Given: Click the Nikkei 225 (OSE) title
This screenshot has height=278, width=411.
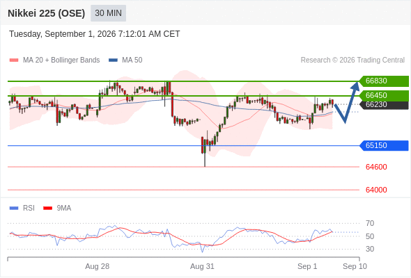Looking at the screenshot, I should pyautogui.click(x=47, y=13).
